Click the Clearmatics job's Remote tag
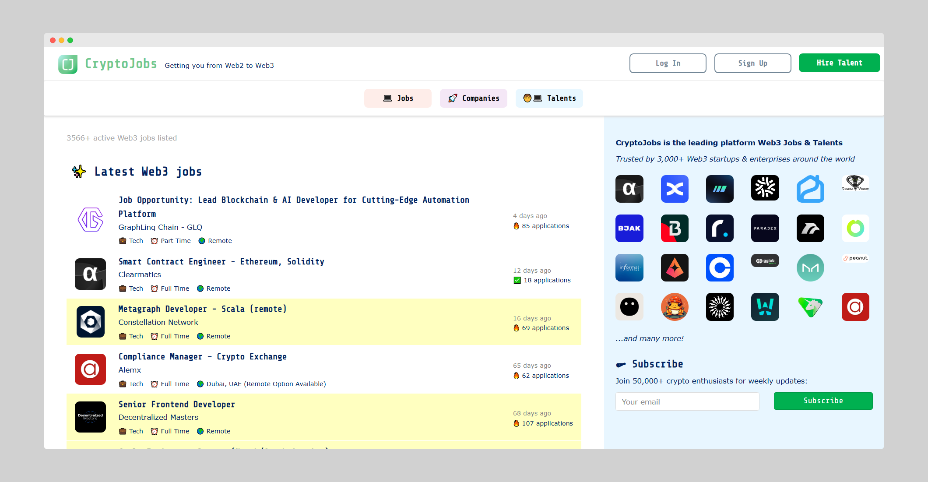The image size is (928, 482). coord(214,288)
